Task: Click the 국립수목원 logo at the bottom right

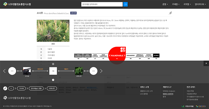Action: click(187, 106)
